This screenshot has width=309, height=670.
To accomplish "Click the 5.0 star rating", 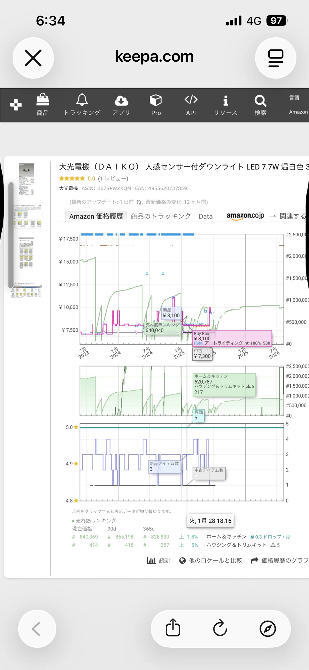I will click(x=77, y=178).
